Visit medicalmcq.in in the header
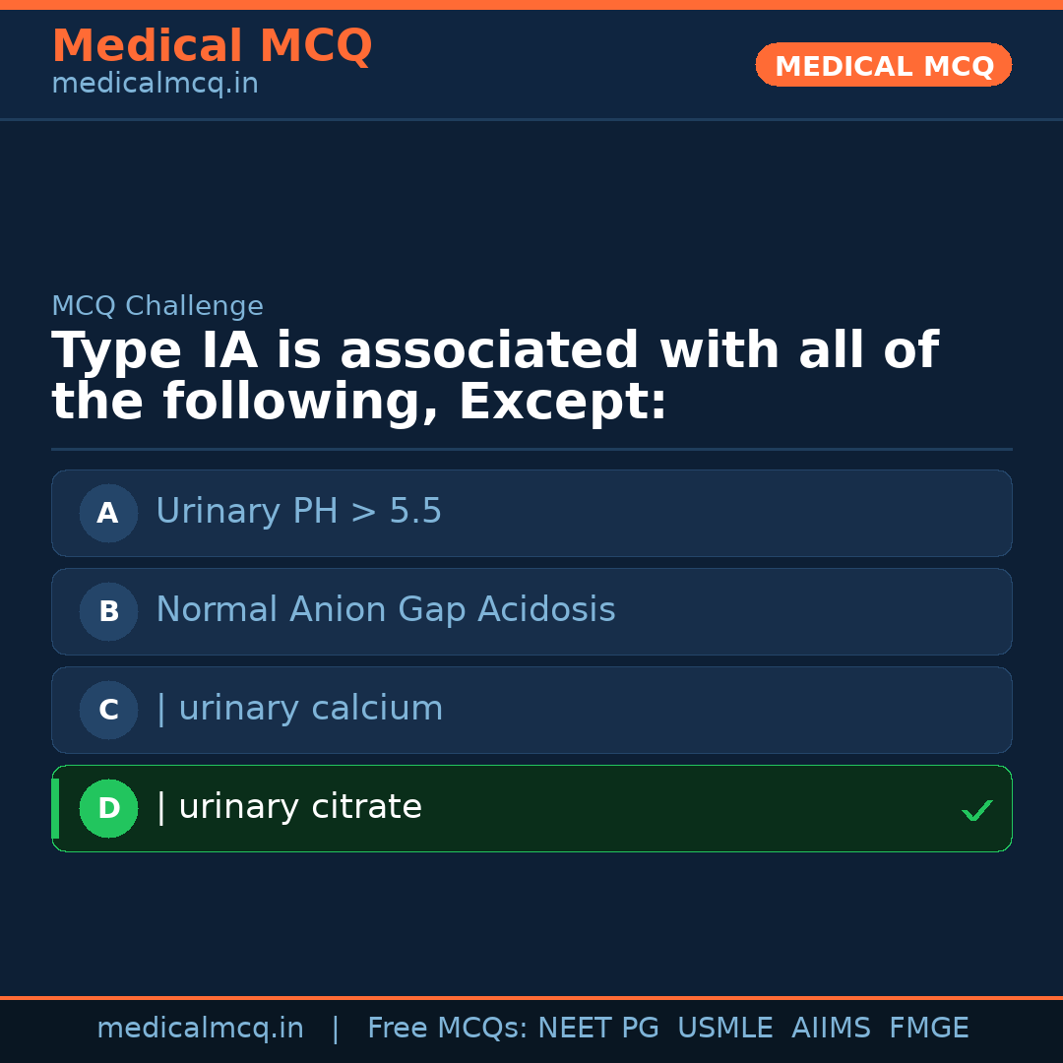This screenshot has height=1063, width=1063. click(155, 83)
